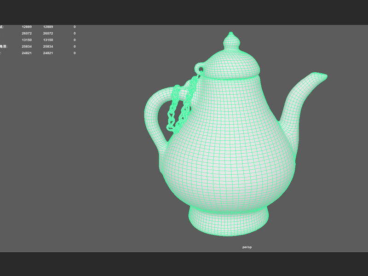The width and height of the screenshot is (368, 276).
Task: Click the zero in the 24821 row
Action: pos(75,53)
